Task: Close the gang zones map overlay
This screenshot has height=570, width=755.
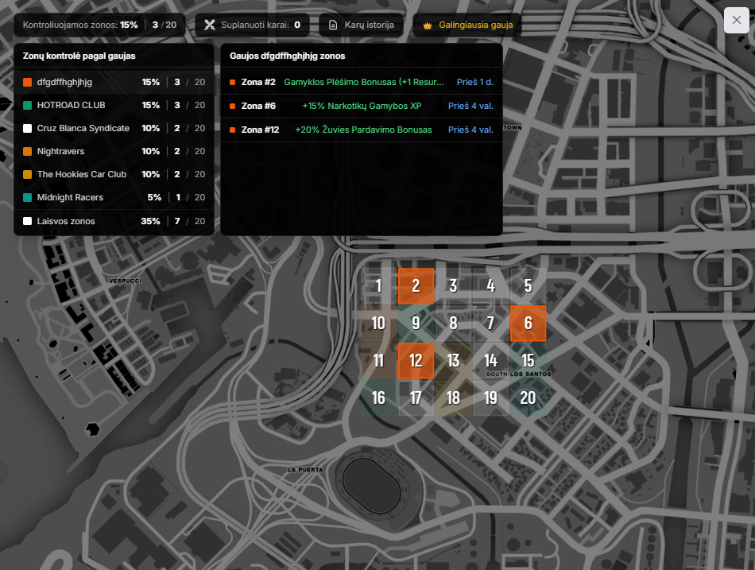Action: [x=736, y=20]
